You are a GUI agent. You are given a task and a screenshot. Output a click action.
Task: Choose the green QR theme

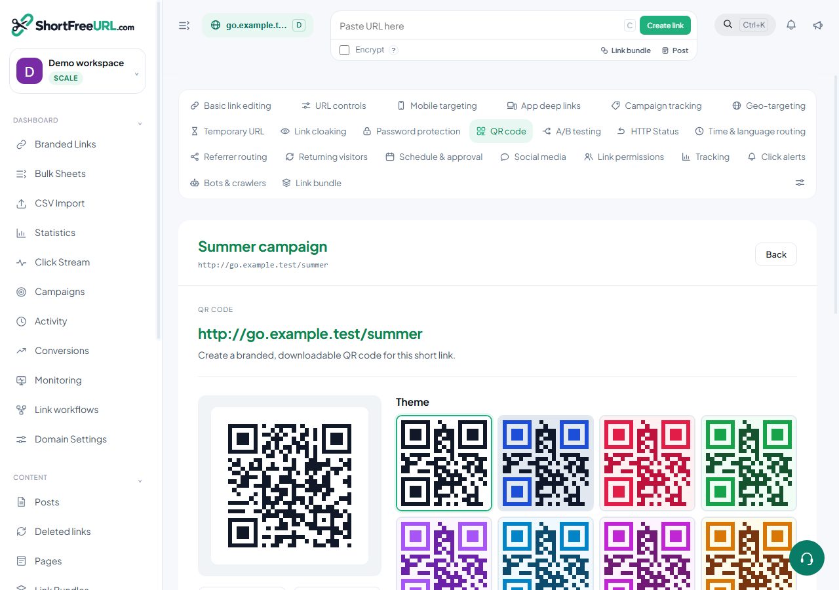pyautogui.click(x=749, y=463)
